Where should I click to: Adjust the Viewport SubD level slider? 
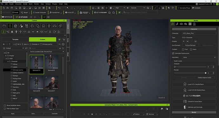[x=175, y=67]
